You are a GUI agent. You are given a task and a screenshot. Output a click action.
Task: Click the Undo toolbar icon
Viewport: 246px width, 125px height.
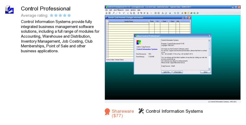tap(124, 13)
